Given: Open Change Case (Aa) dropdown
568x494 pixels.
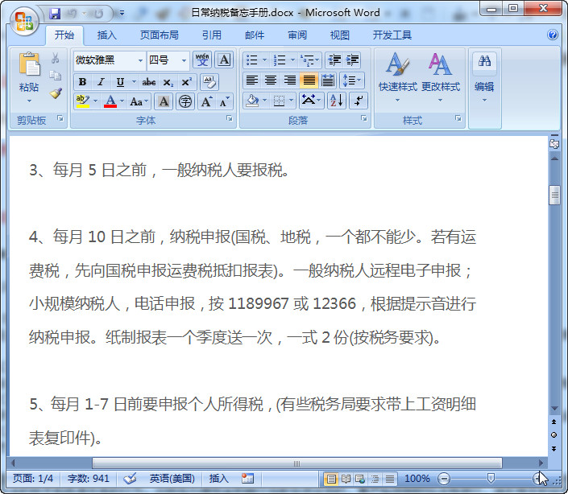Looking at the screenshot, I should pos(139,101).
